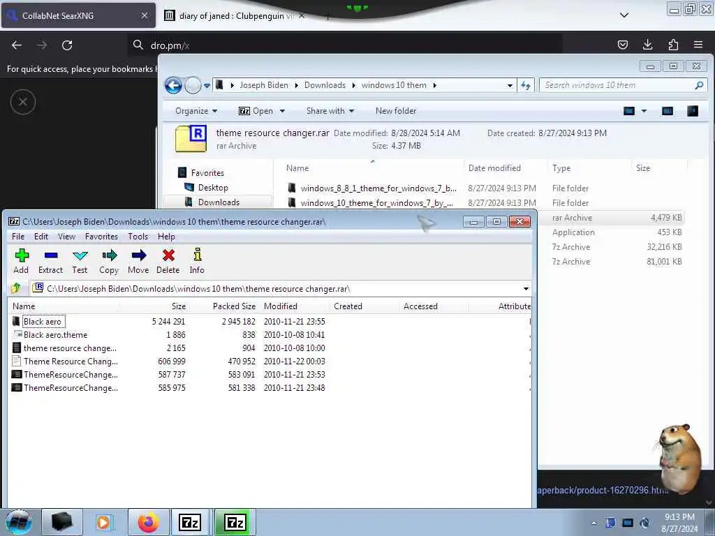This screenshot has width=715, height=536.
Task: Open the Organize dropdown in Explorer
Action: (196, 111)
